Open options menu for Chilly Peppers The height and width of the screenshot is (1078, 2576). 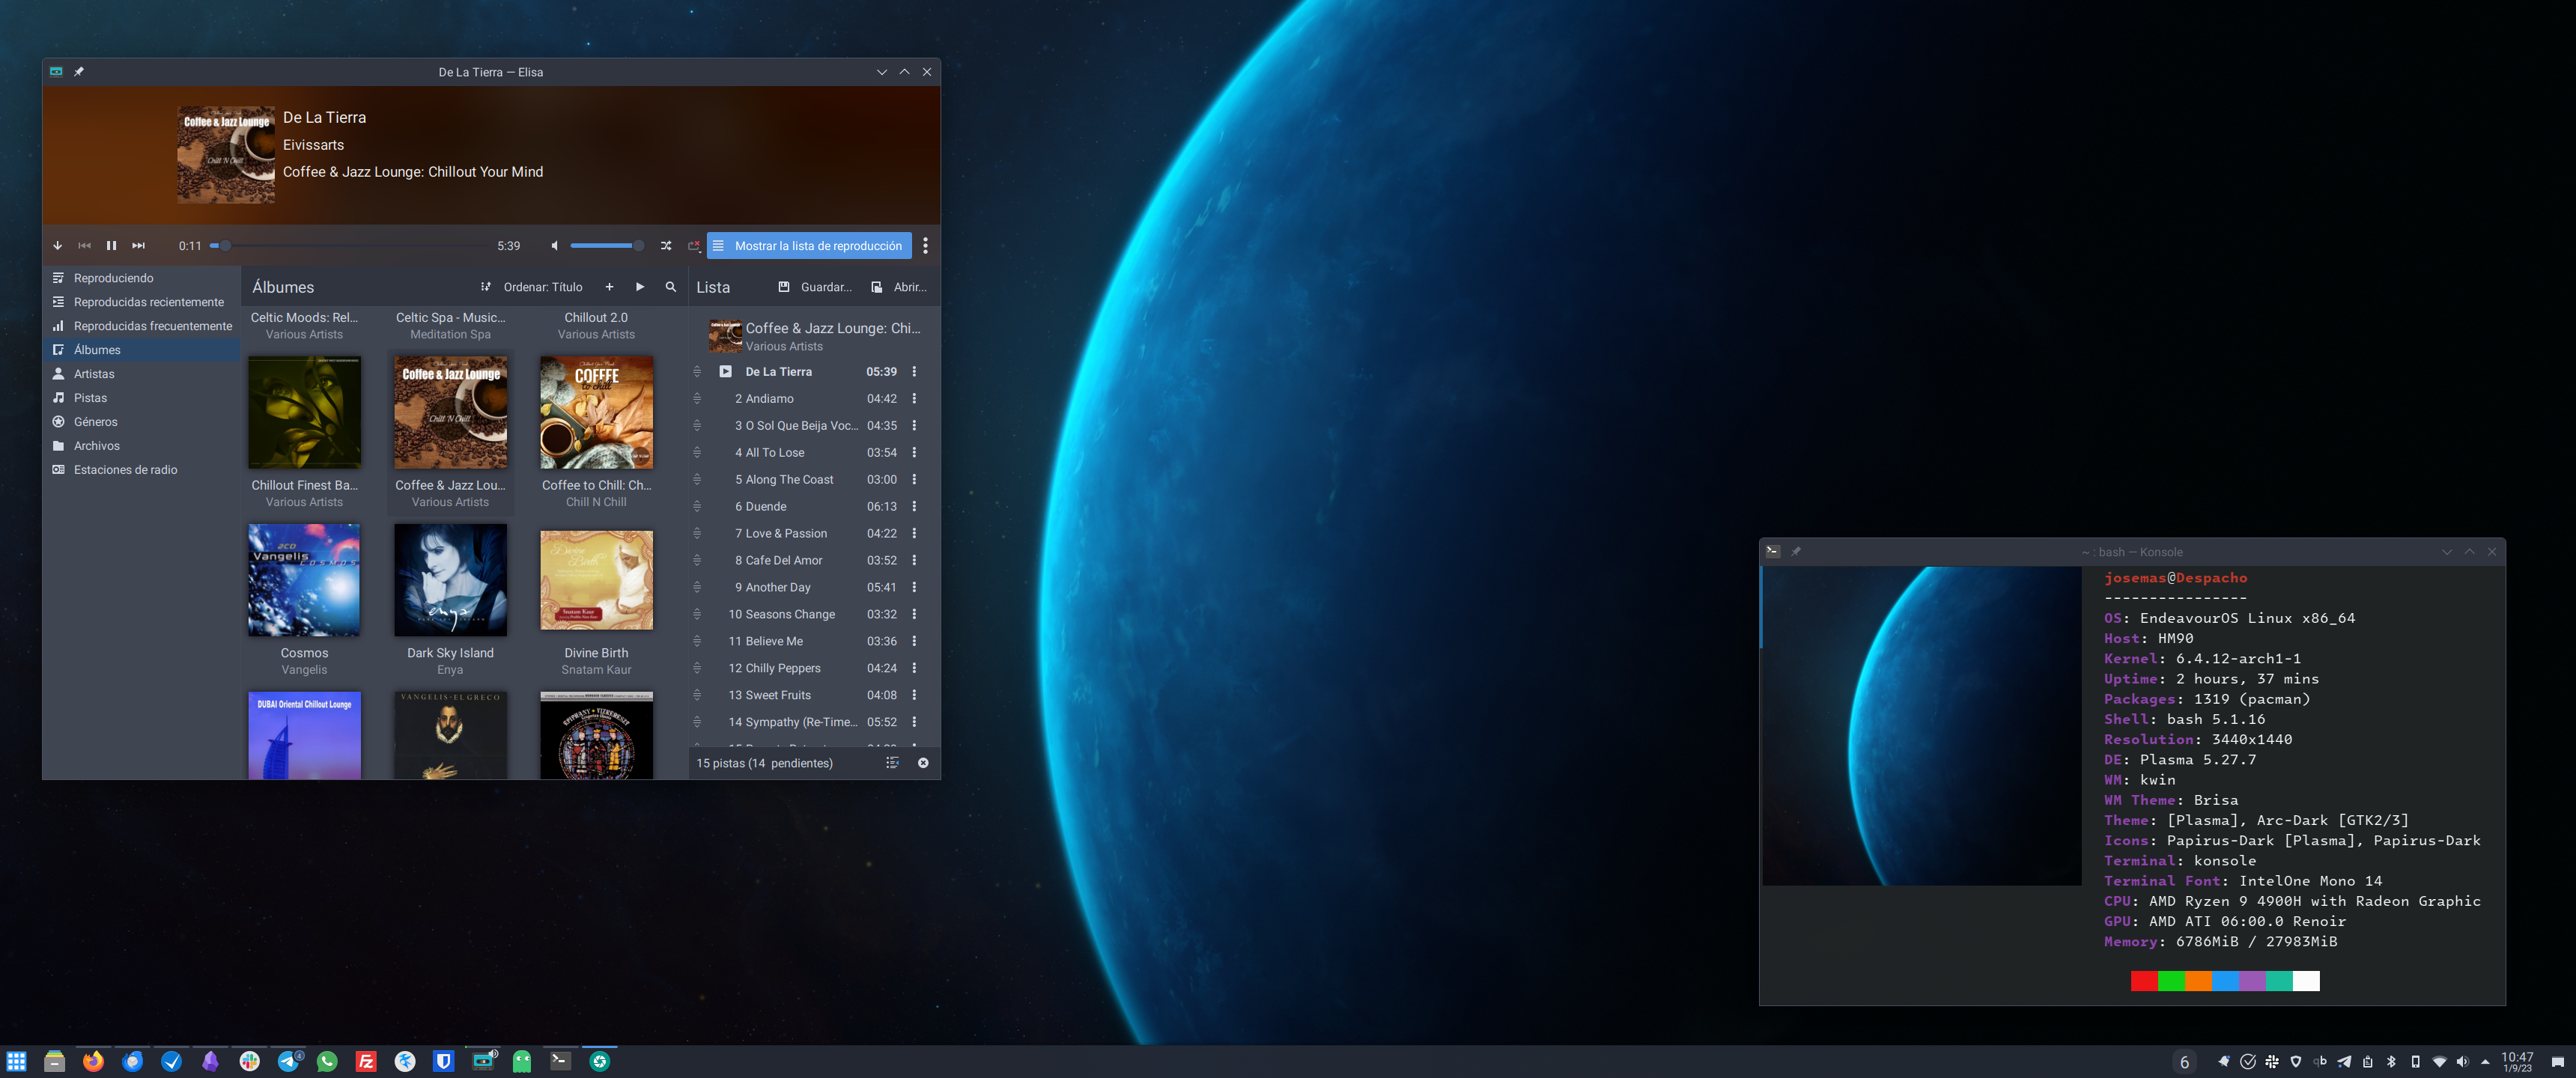pyautogui.click(x=914, y=668)
